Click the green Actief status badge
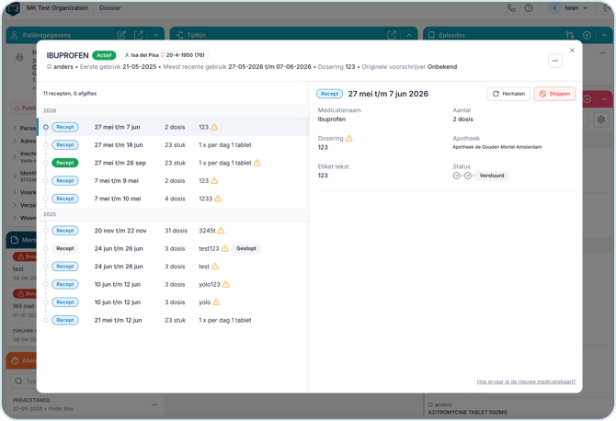 104,55
